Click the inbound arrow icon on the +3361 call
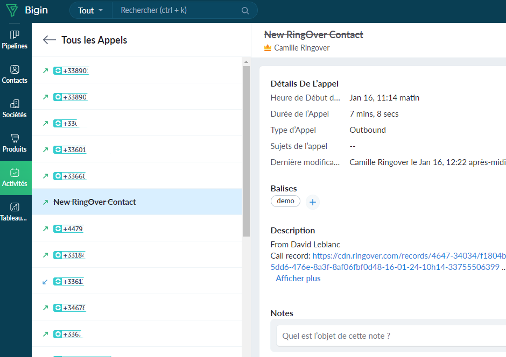Screen dimensions: 506x357 45,282
